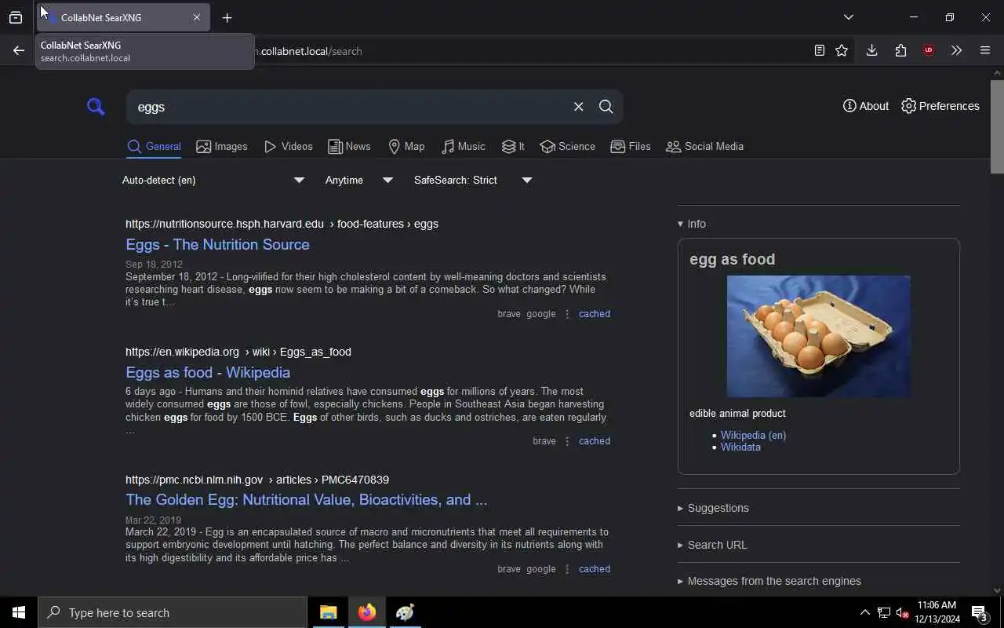Submit search with magnifier button
1004x628 pixels.
(x=606, y=107)
